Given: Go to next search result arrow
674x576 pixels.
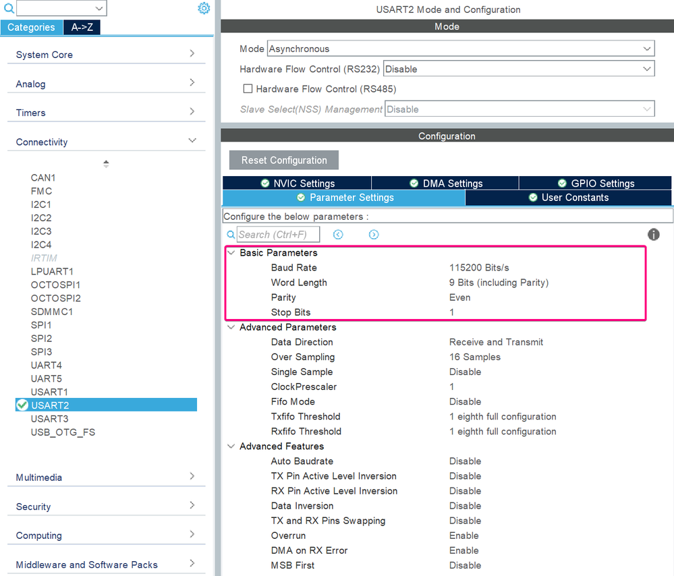Looking at the screenshot, I should click(374, 234).
